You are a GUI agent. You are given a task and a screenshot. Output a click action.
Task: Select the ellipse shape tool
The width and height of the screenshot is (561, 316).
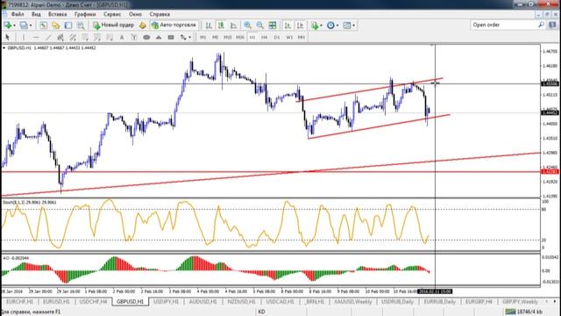pyautogui.click(x=146, y=37)
